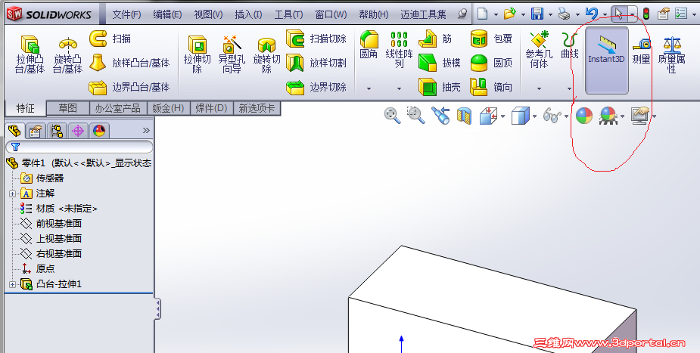Open the Reference Geometry (参考几何体) dropdown arrow

pyautogui.click(x=539, y=88)
